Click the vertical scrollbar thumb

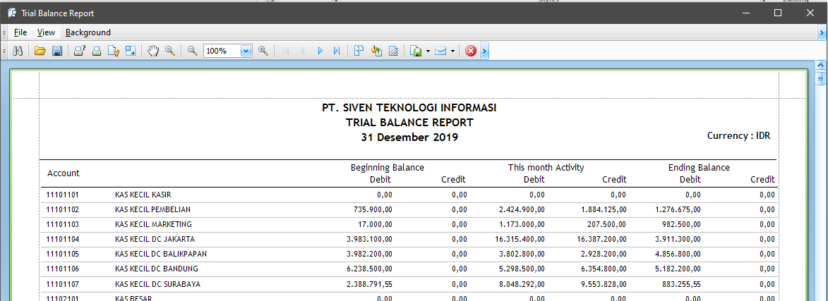(821, 79)
